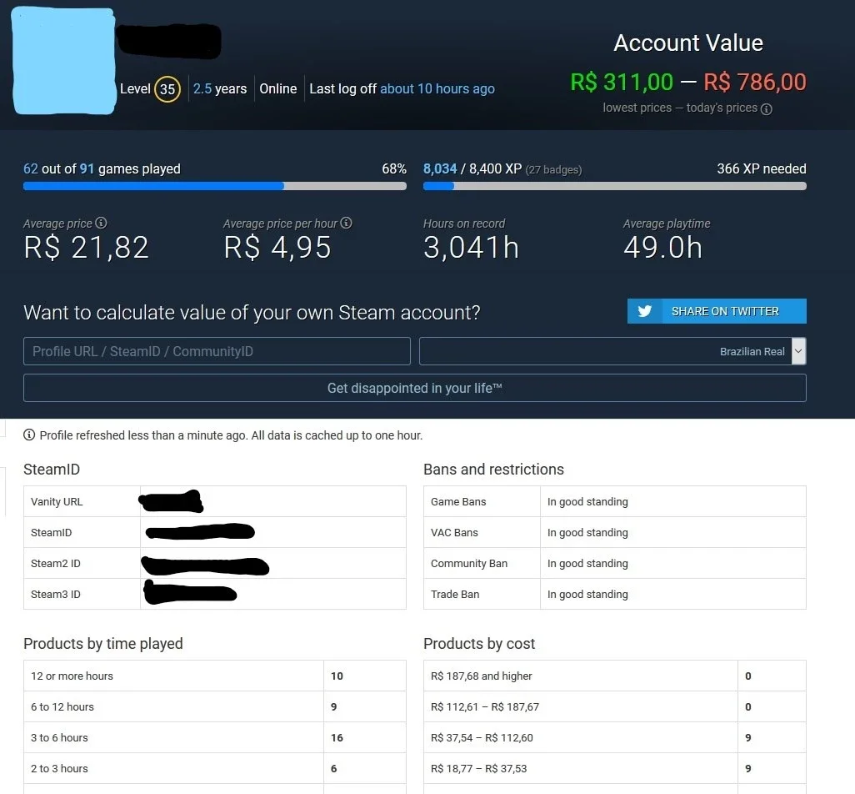The width and height of the screenshot is (855, 794).
Task: Click the currency dropdown arrow
Action: 798,351
